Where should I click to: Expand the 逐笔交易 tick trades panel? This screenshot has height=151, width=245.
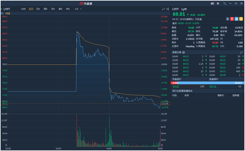241,53
